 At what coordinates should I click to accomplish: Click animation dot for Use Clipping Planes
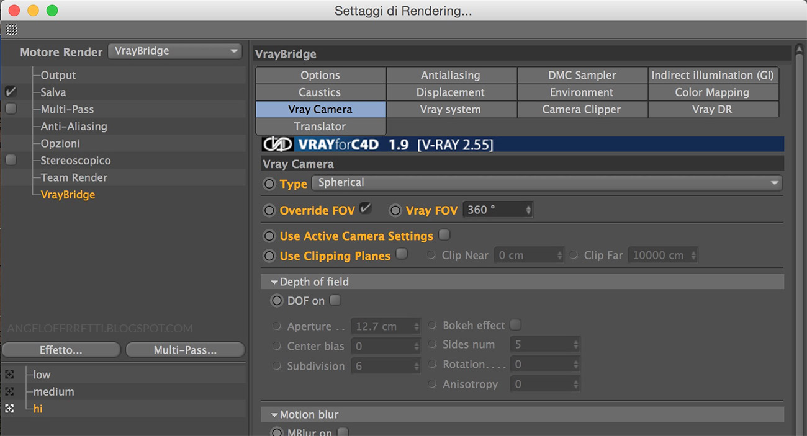pyautogui.click(x=269, y=256)
